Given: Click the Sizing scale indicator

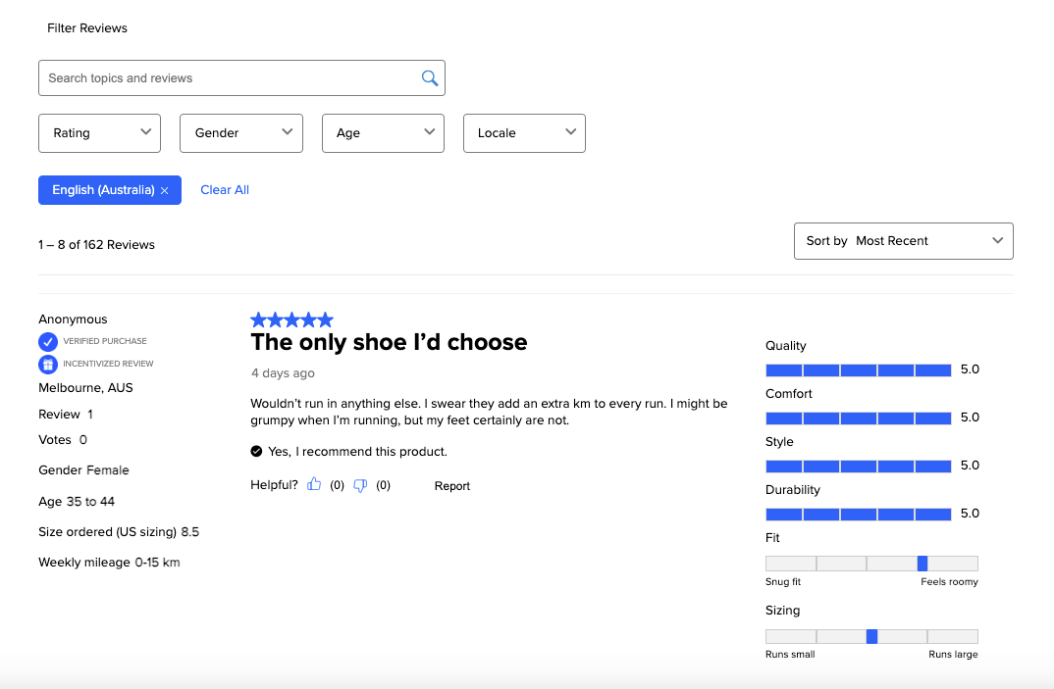Looking at the screenshot, I should (871, 637).
